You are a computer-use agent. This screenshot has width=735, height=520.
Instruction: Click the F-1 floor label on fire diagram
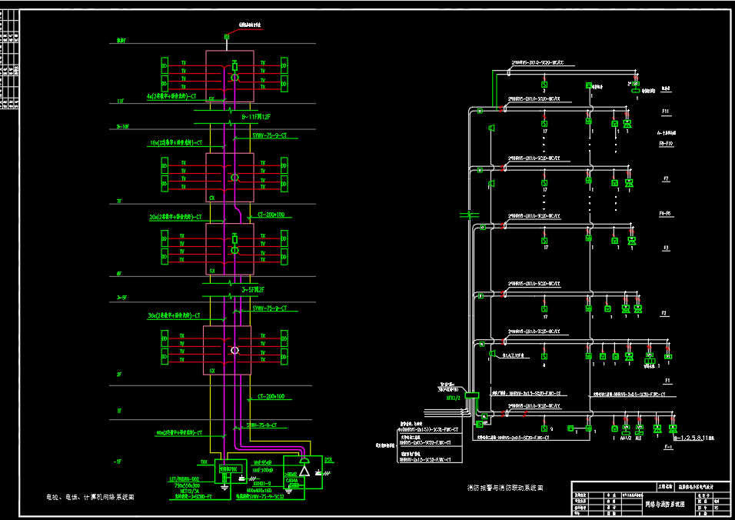pos(668,447)
